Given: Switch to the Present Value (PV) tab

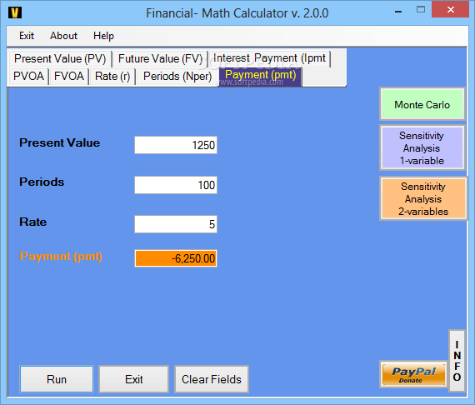Looking at the screenshot, I should pyautogui.click(x=60, y=59).
